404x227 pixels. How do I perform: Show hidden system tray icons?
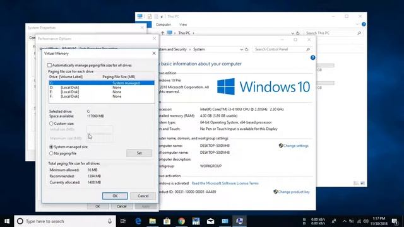pyautogui.click(x=344, y=221)
